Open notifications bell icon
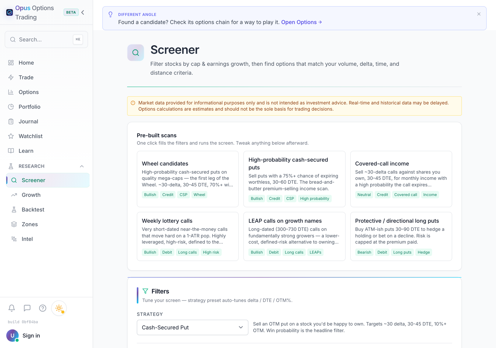Image resolution: width=496 pixels, height=348 pixels. tap(11, 308)
